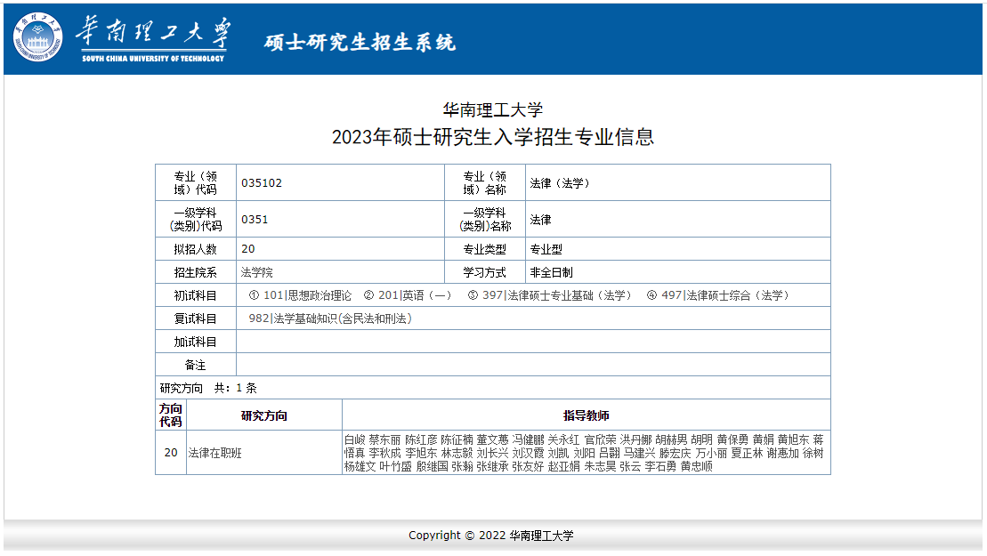Select the page title 2023年硕士研究生入学招生专业信息
The width and height of the screenshot is (987, 556).
click(493, 137)
